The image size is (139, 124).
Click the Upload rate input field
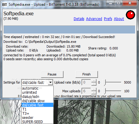(x=86, y=82)
